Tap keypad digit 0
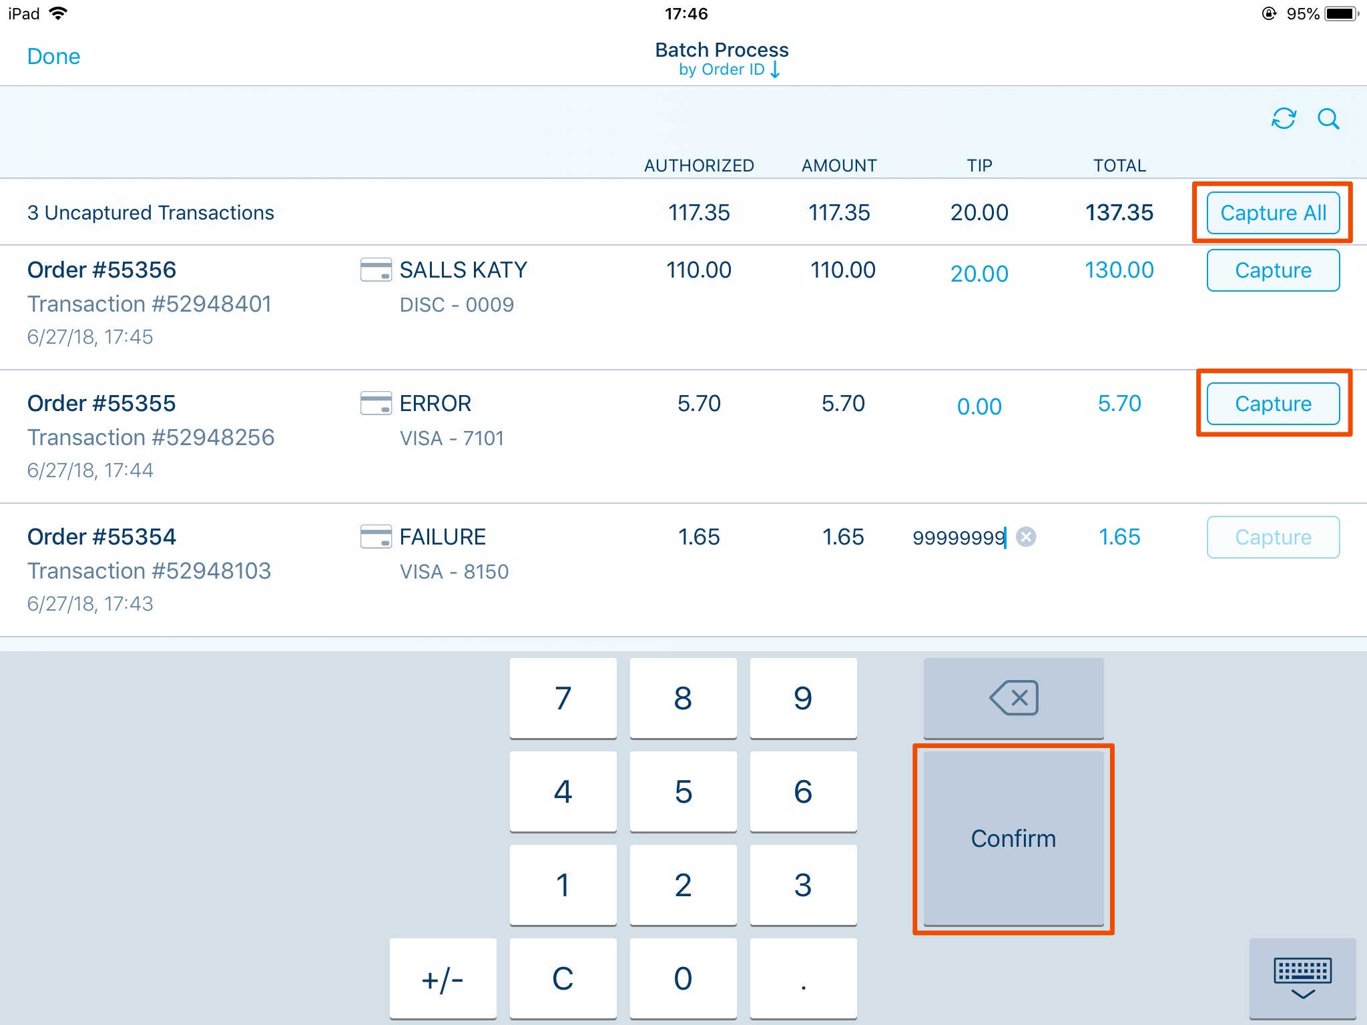1367x1025 pixels. 683,978
